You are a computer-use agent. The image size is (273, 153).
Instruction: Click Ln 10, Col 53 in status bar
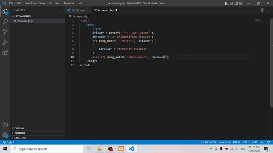(209, 142)
